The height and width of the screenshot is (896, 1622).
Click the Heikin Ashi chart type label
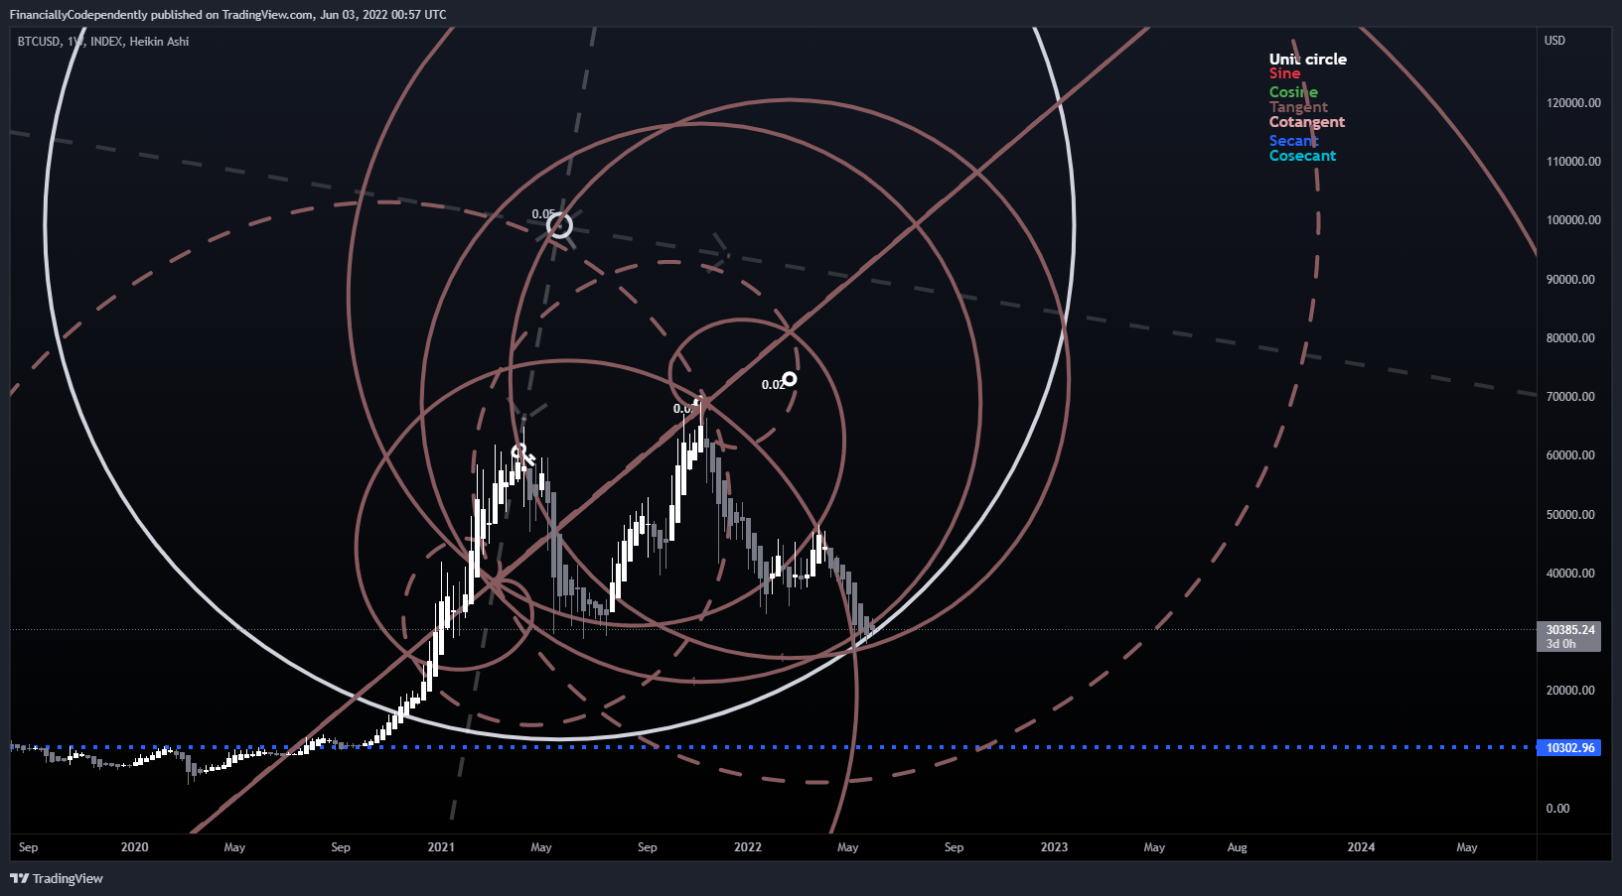coord(159,42)
